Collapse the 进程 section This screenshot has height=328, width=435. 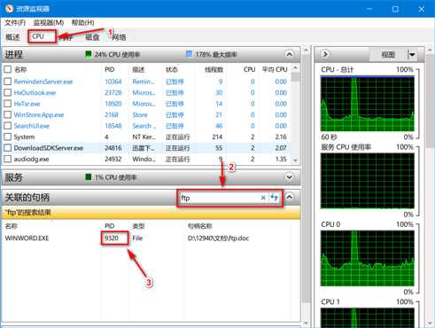coord(290,54)
